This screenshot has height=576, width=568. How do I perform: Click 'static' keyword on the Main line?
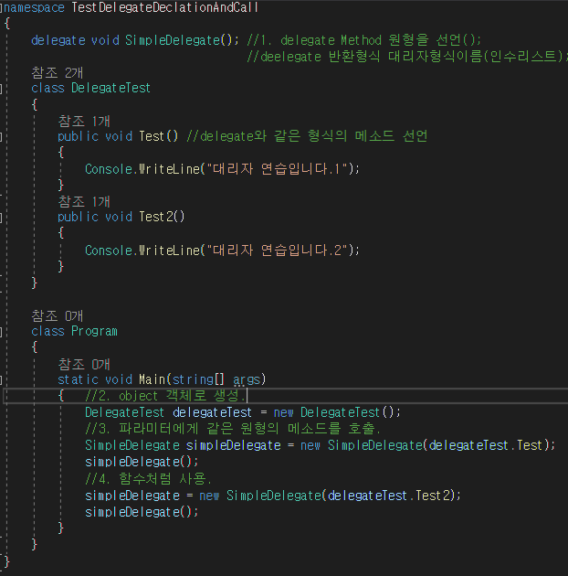tap(79, 379)
